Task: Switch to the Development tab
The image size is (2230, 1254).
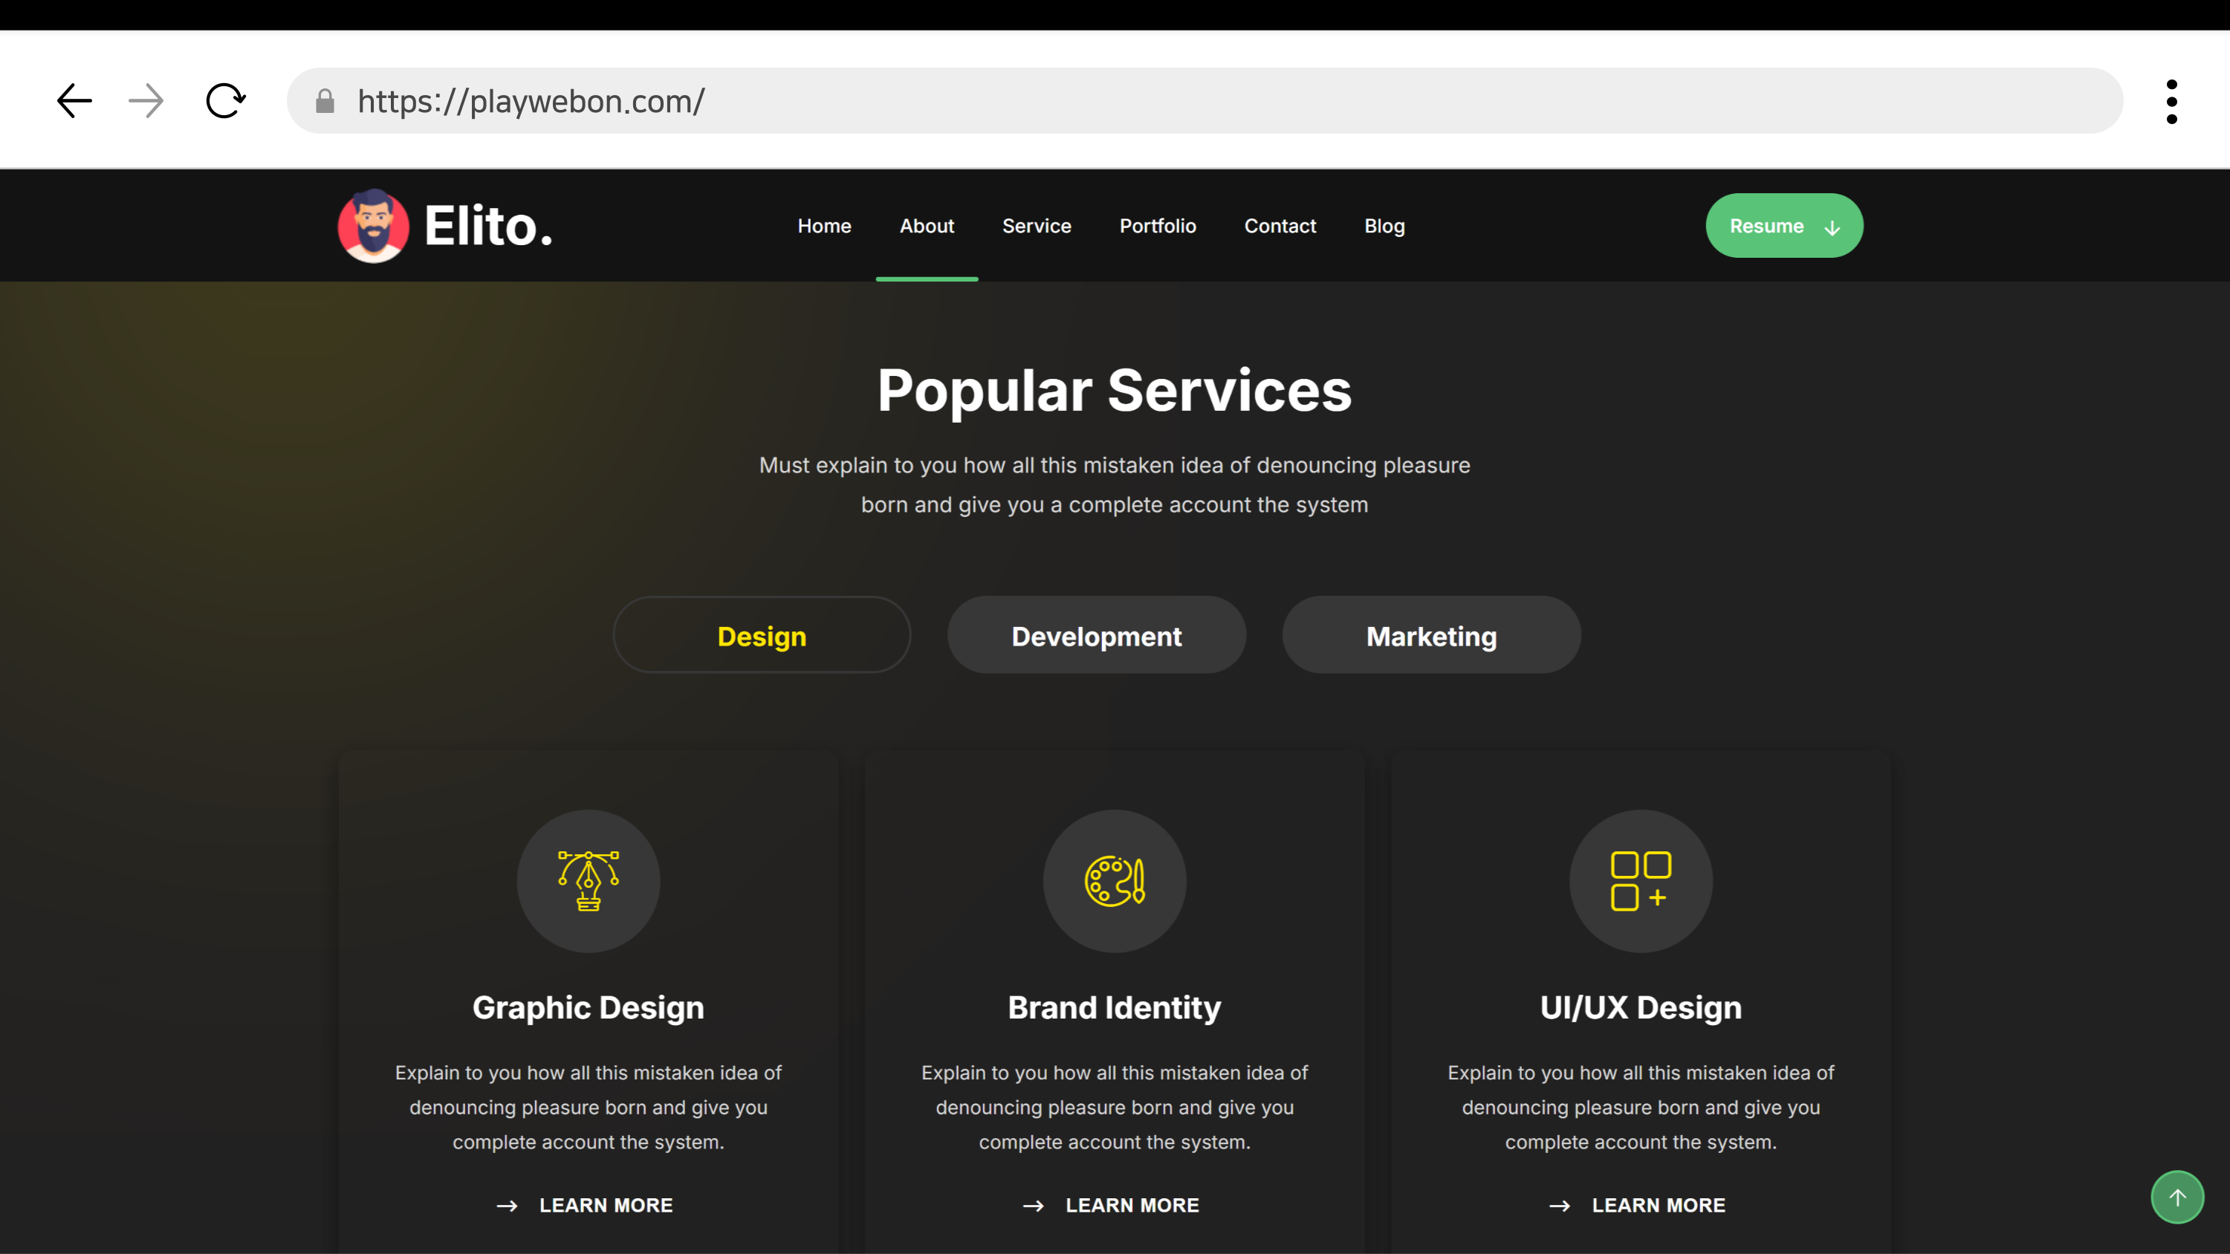Action: pos(1096,635)
